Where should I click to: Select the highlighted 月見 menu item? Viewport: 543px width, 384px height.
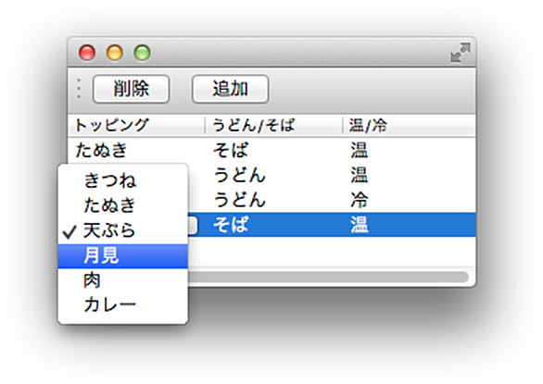coord(123,255)
